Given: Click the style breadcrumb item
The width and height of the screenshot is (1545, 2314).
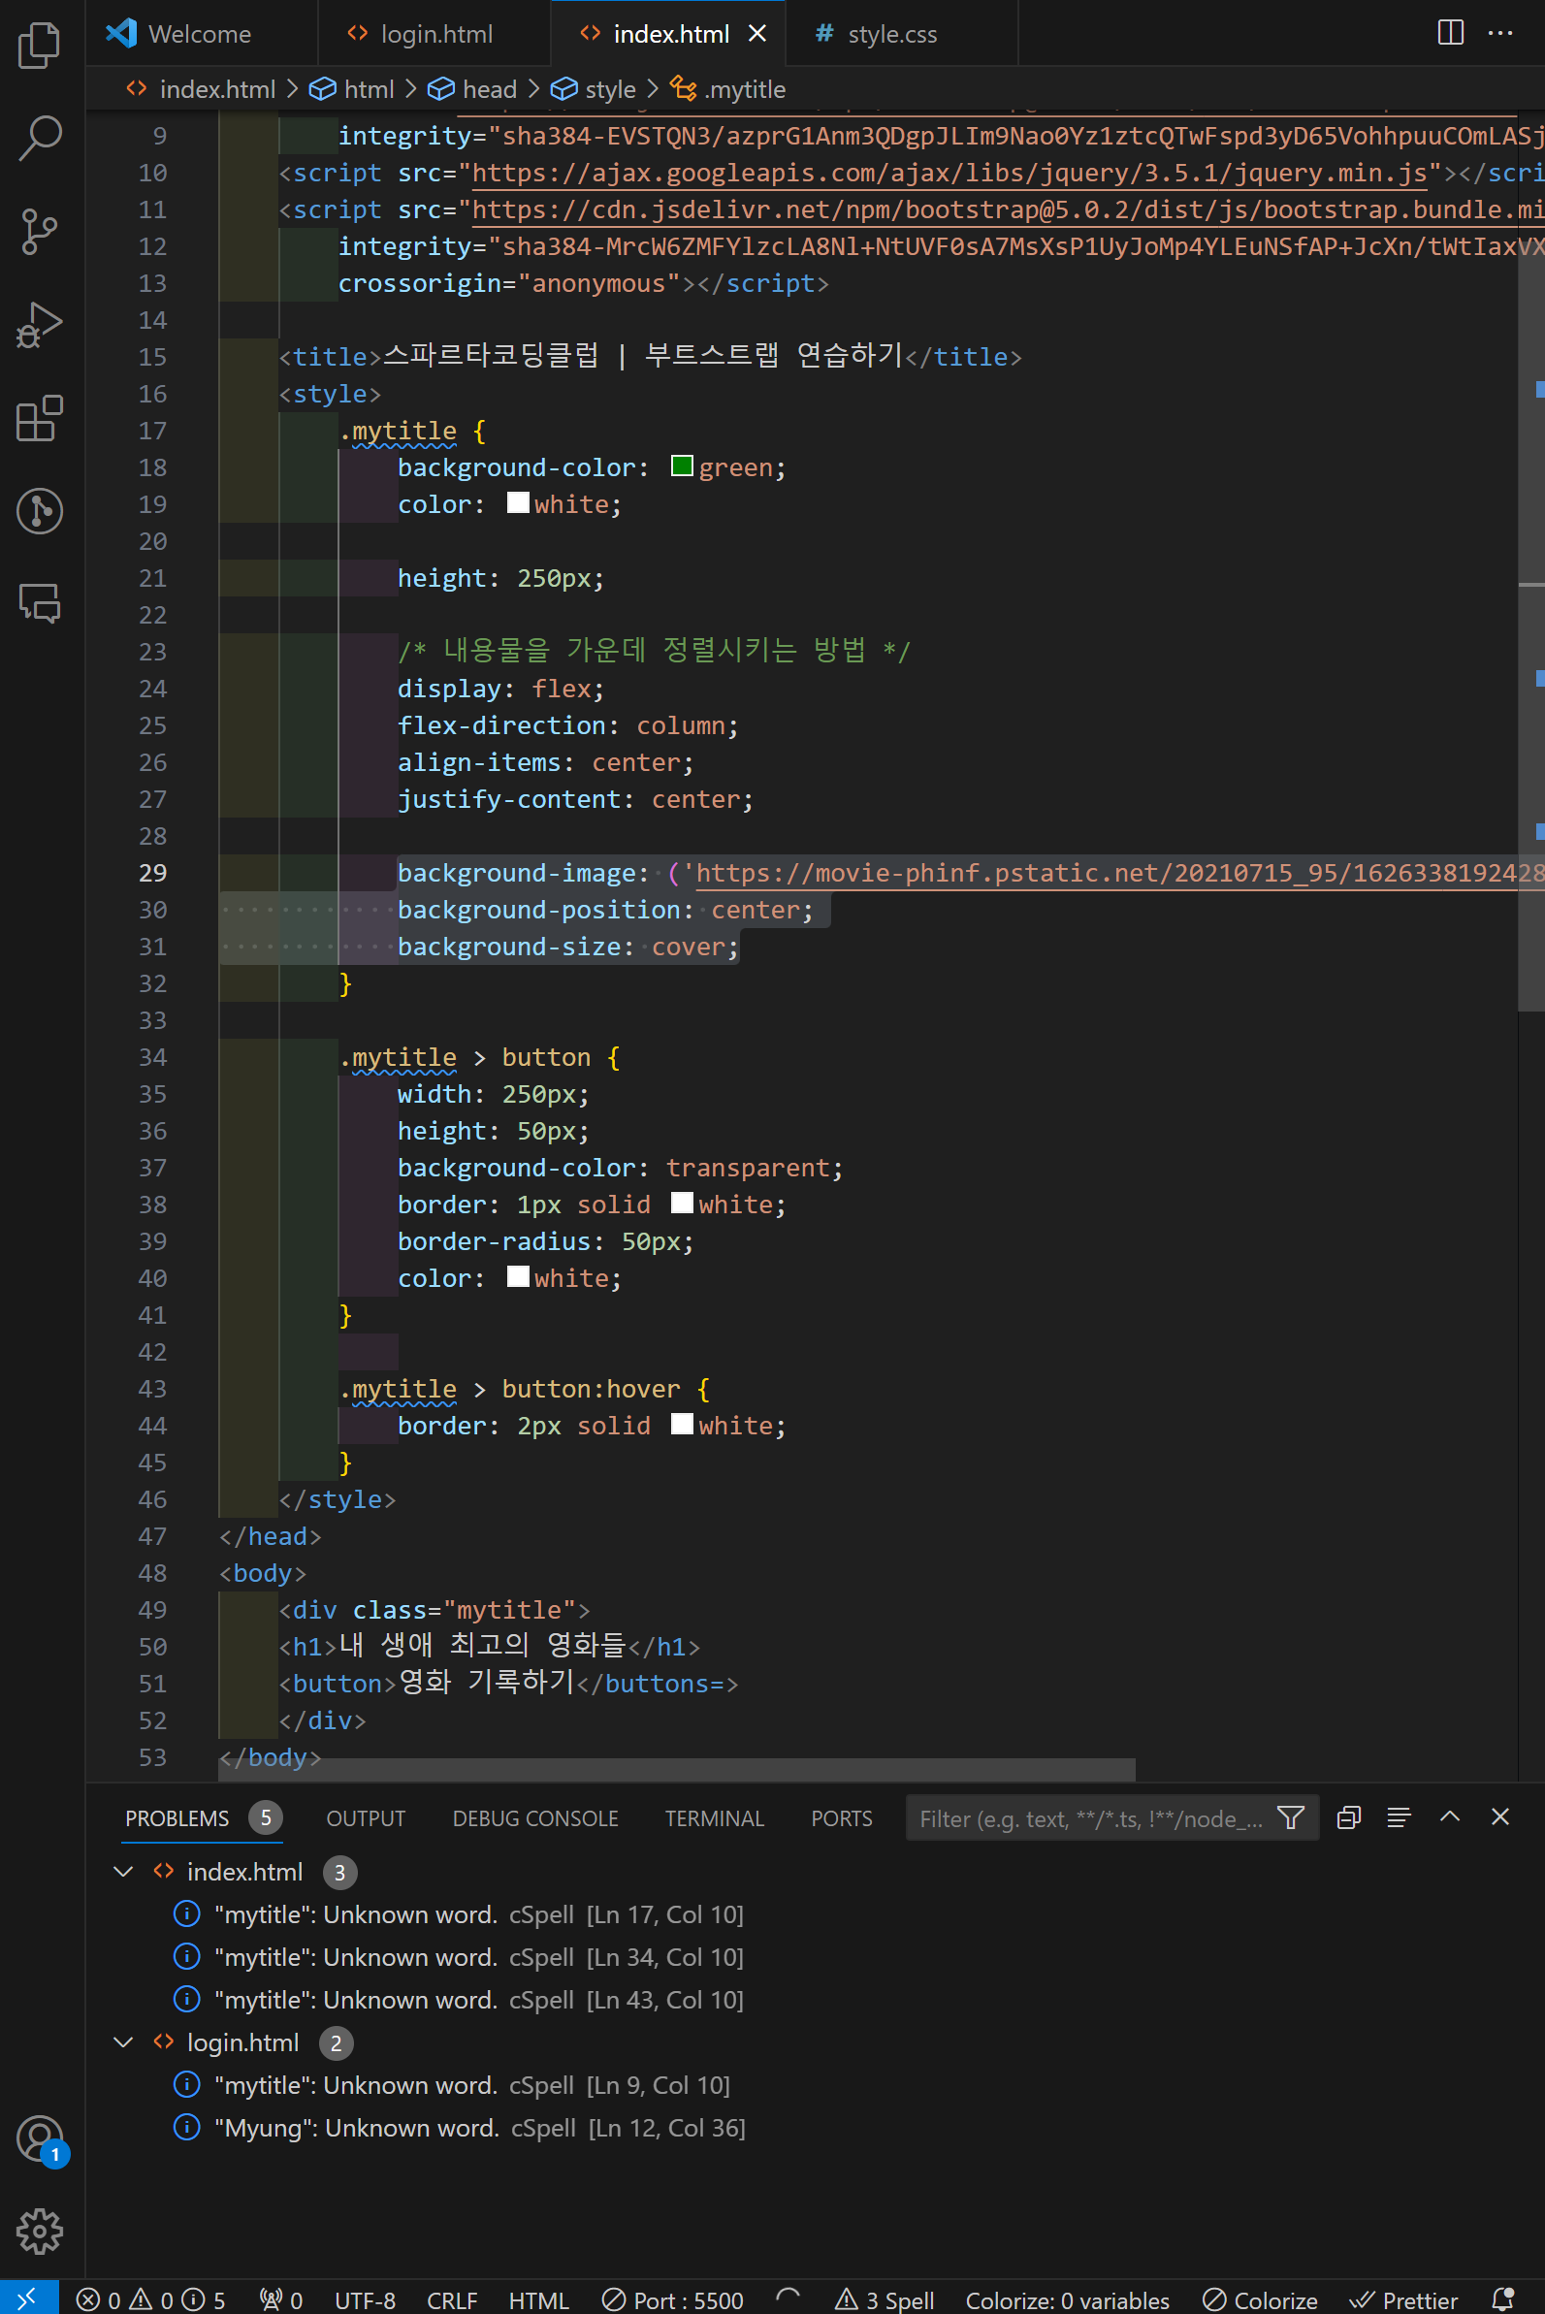Looking at the screenshot, I should pyautogui.click(x=594, y=89).
